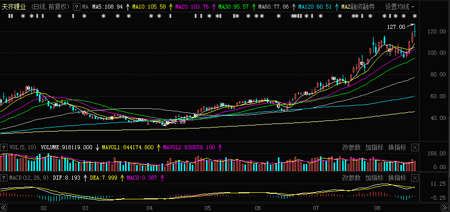This screenshot has height=212, width=450.
Task: Click 改参数 in the VOL panel
Action: tap(351, 147)
